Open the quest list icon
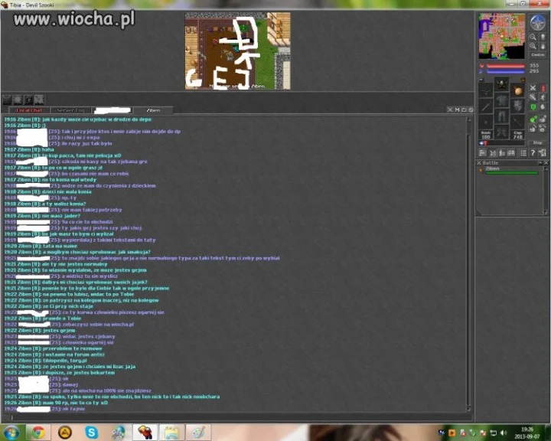The width and height of the screenshot is (551, 441). coord(523,153)
